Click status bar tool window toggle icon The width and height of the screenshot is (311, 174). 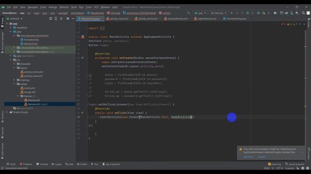[x=2, y=168]
